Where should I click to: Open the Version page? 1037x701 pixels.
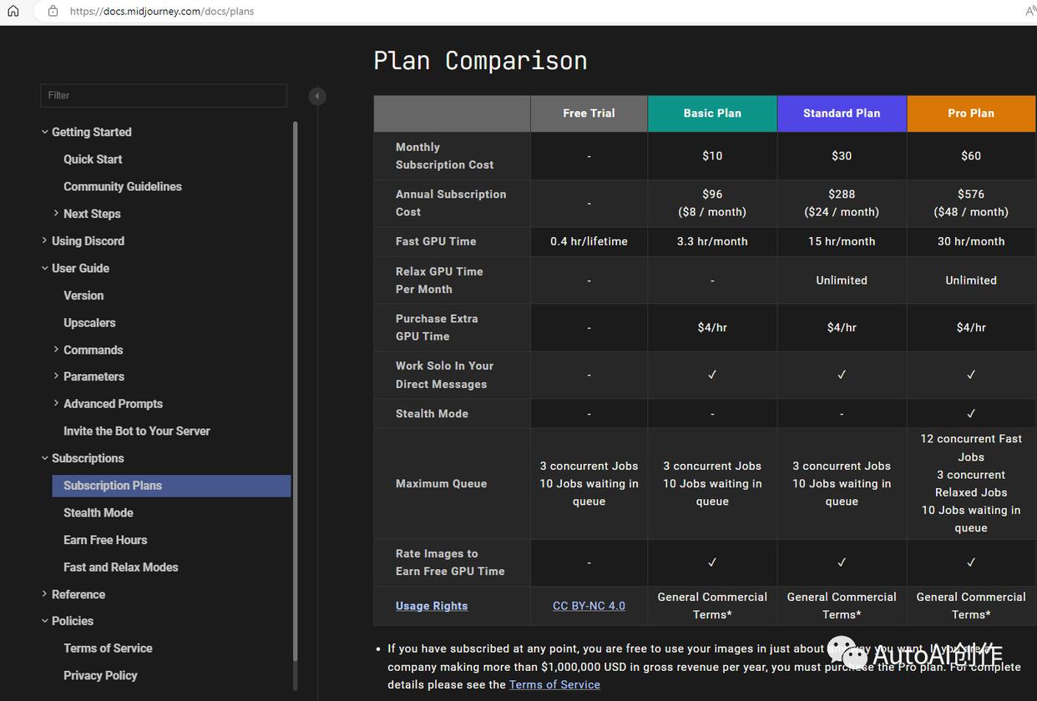click(x=83, y=295)
